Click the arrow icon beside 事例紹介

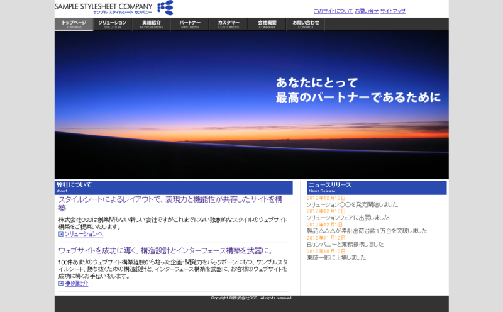[x=61, y=284]
